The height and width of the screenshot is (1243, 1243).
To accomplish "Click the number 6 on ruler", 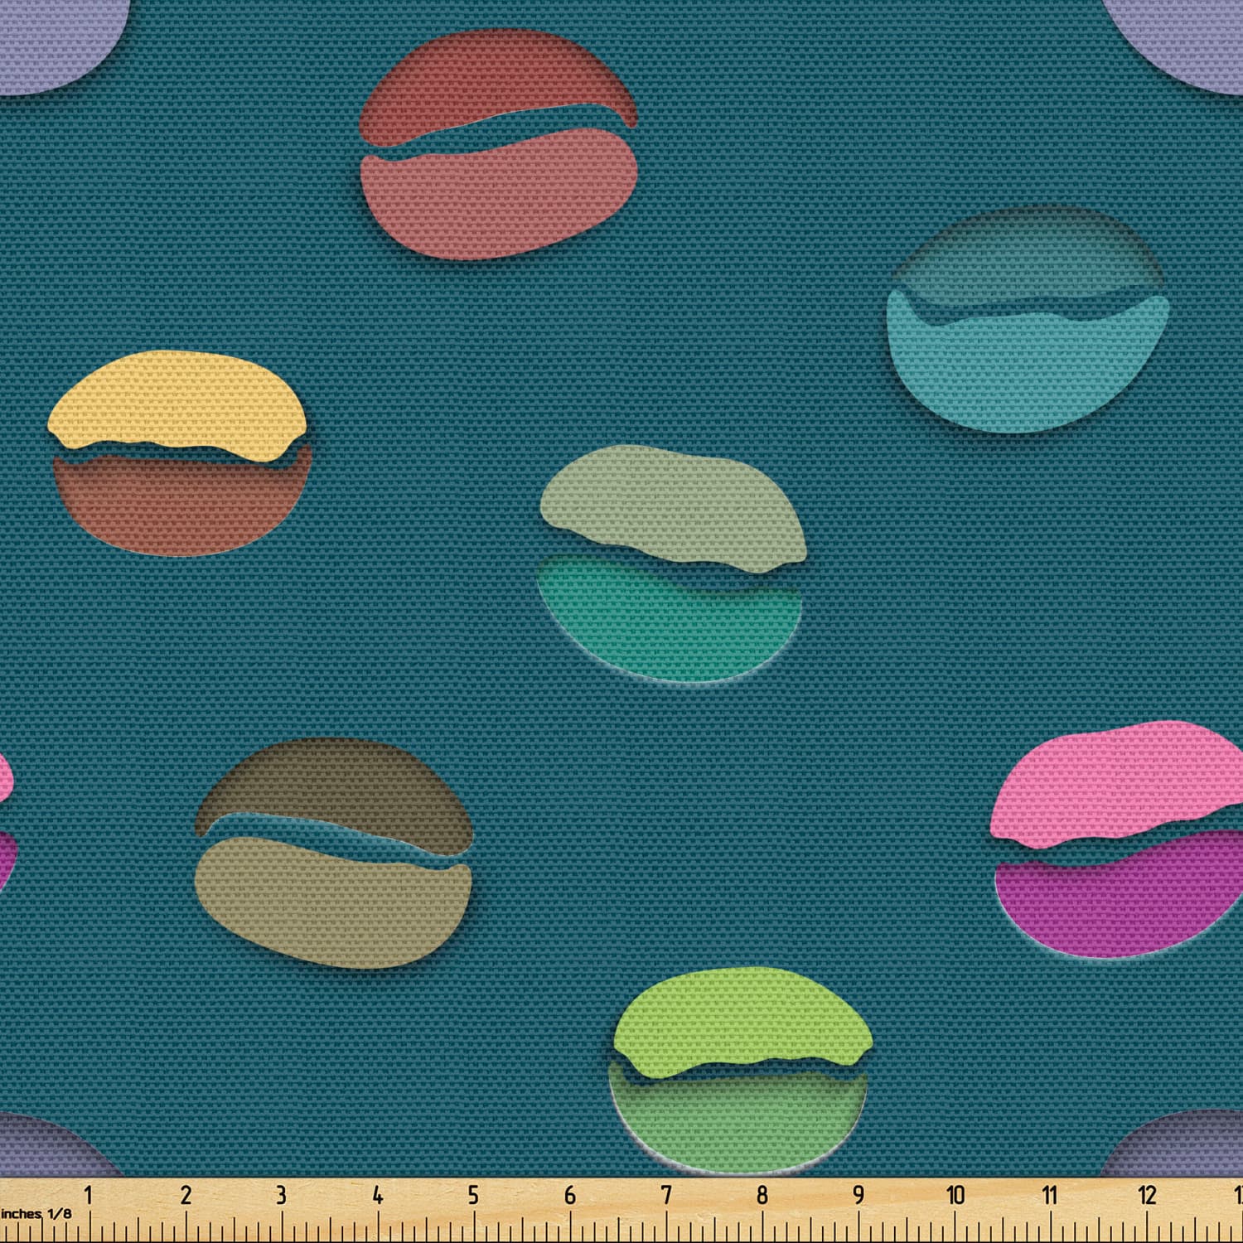I will 570,1195.
